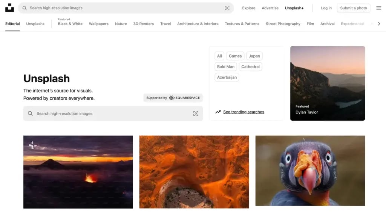Click the magnifier icon in hero search box
The image size is (386, 212).
30,114
